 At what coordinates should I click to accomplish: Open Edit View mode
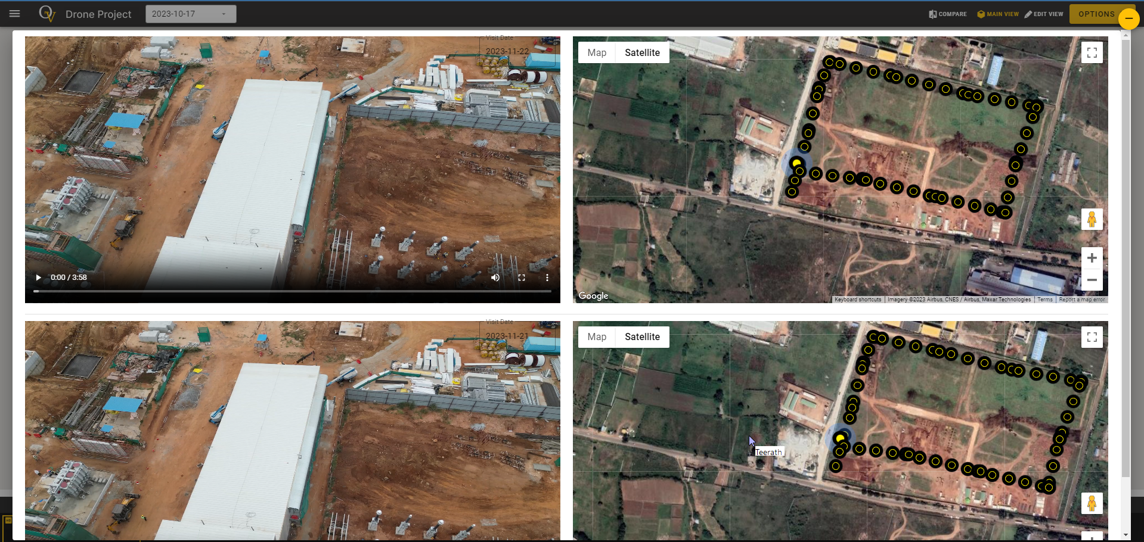(x=1044, y=14)
